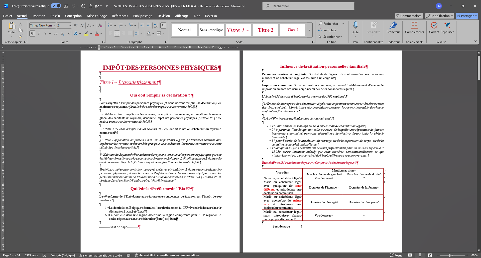This screenshot has height=258, width=481.
Task: Align text to the right
Action: pos(124,33)
